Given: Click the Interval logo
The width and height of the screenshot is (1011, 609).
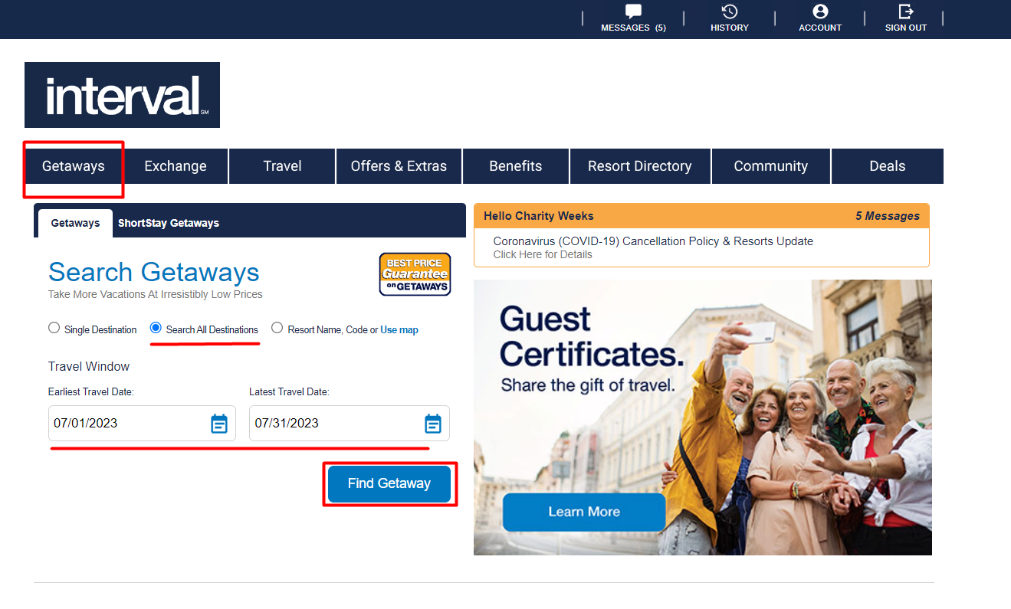Looking at the screenshot, I should [x=122, y=95].
